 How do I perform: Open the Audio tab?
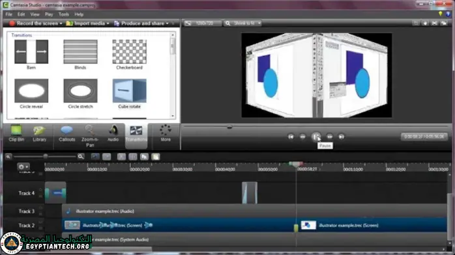click(x=113, y=133)
